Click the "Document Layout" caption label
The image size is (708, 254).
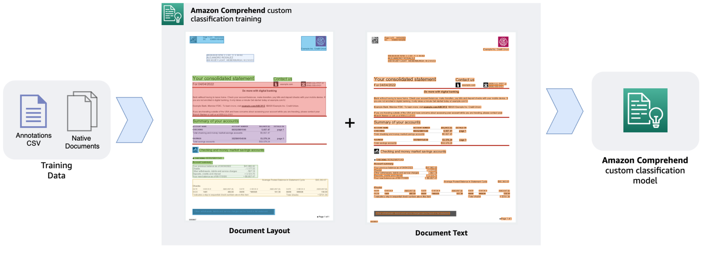259,231
